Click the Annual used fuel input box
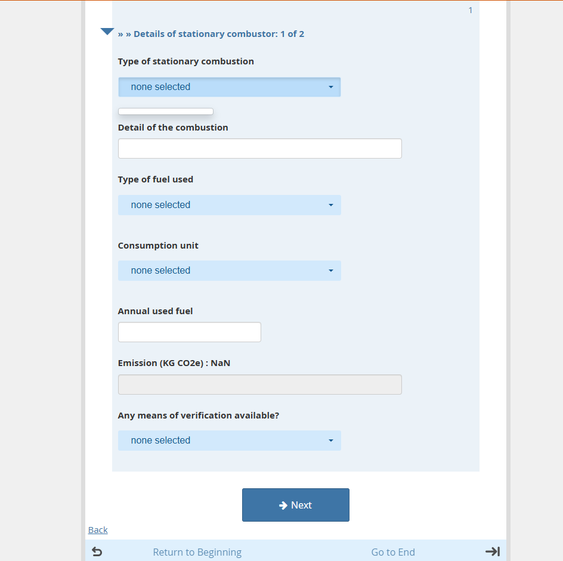This screenshot has width=563, height=561. (x=189, y=332)
